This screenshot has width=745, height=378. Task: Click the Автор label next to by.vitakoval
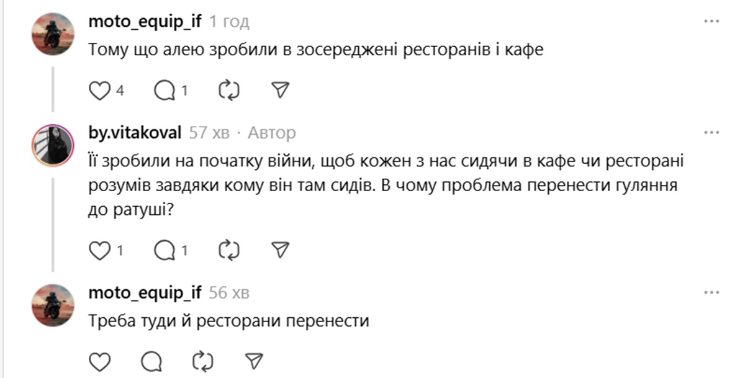click(273, 132)
